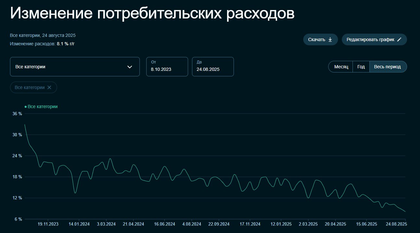The width and height of the screenshot is (420, 233).
Task: Click the 24 % axis label
Action: [x=17, y=156]
